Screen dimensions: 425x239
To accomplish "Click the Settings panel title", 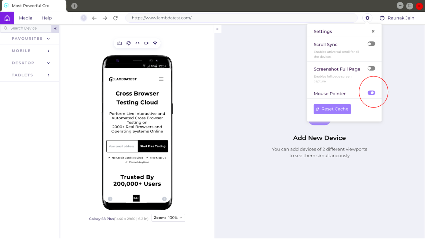I will [x=323, y=31].
